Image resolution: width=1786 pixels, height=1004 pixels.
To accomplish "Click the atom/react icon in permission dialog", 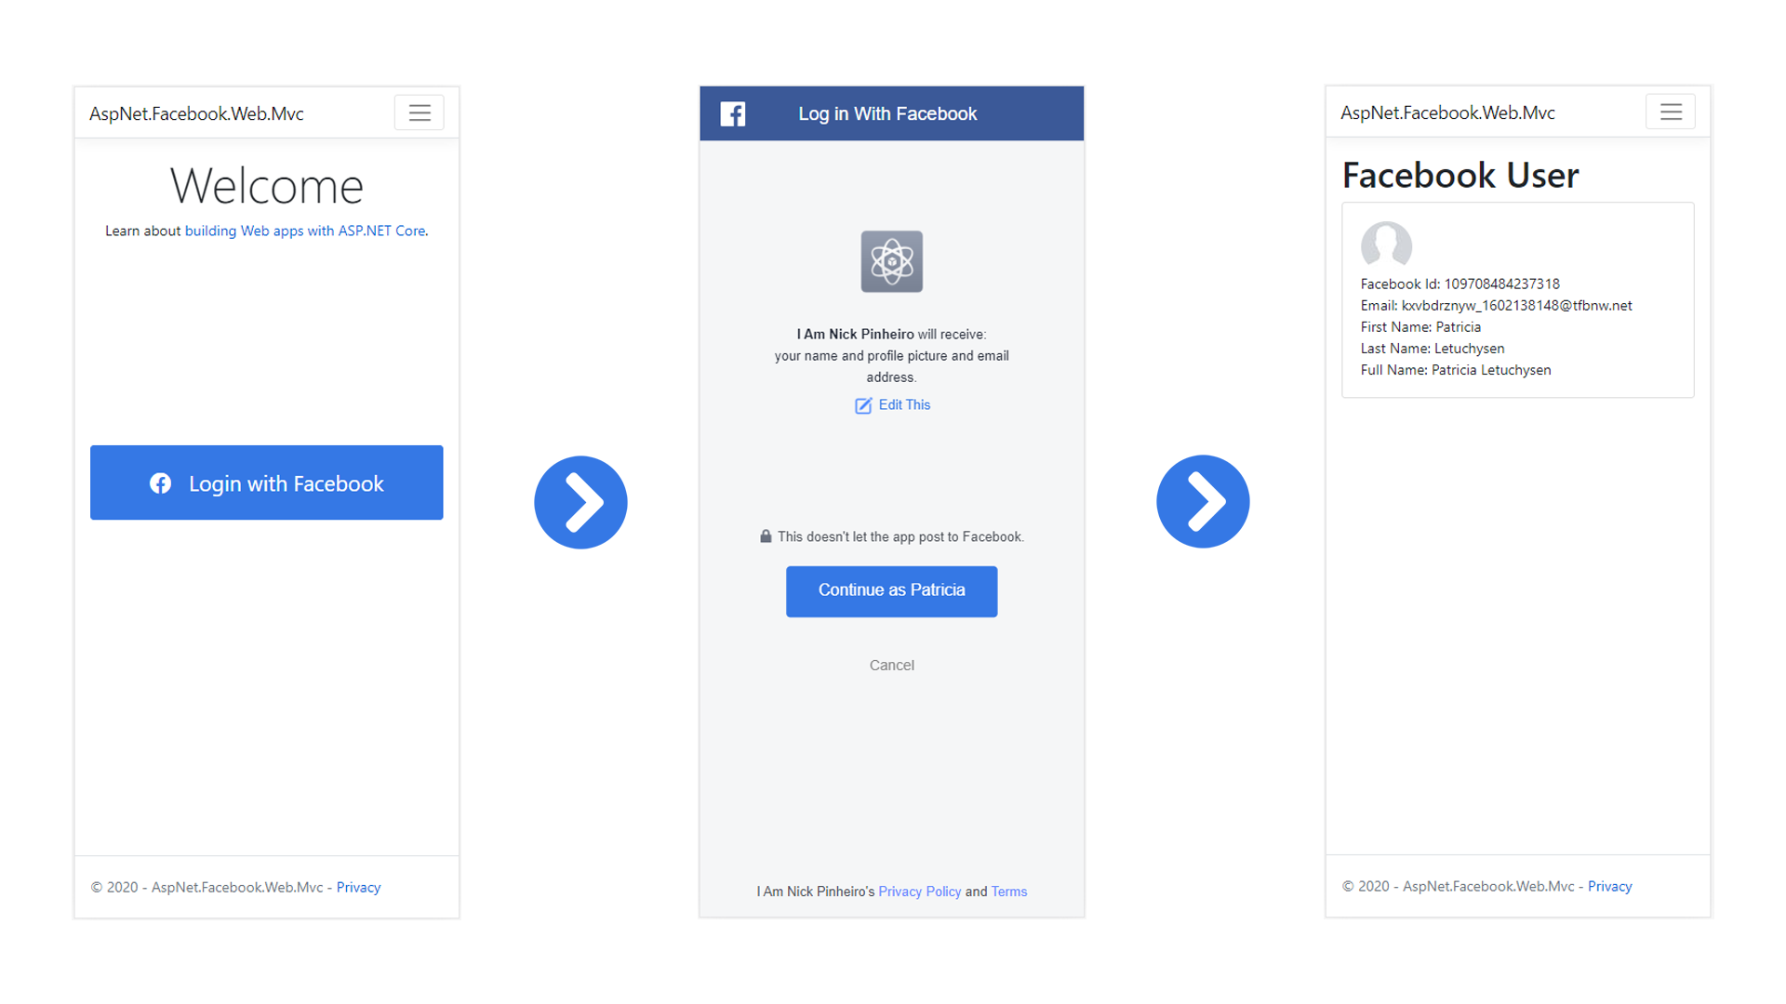I will pos(890,261).
